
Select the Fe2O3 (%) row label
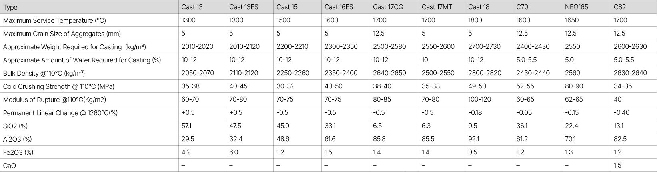coord(18,152)
